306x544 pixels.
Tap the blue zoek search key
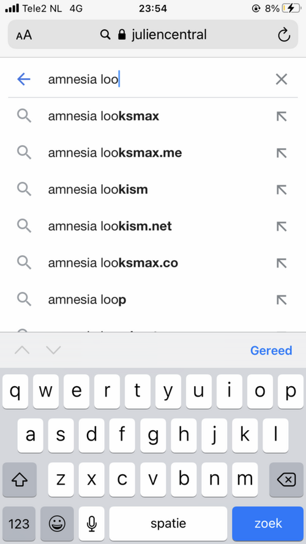[267, 524]
